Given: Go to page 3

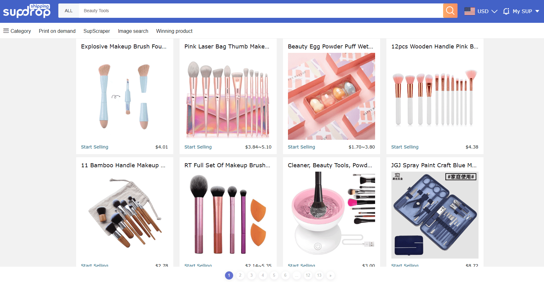Looking at the screenshot, I should point(252,275).
